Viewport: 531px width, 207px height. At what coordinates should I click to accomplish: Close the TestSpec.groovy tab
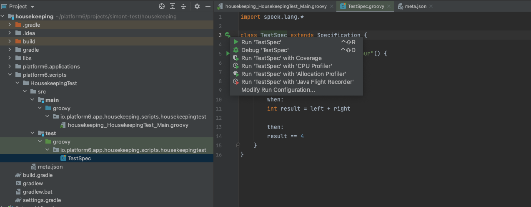click(x=389, y=6)
